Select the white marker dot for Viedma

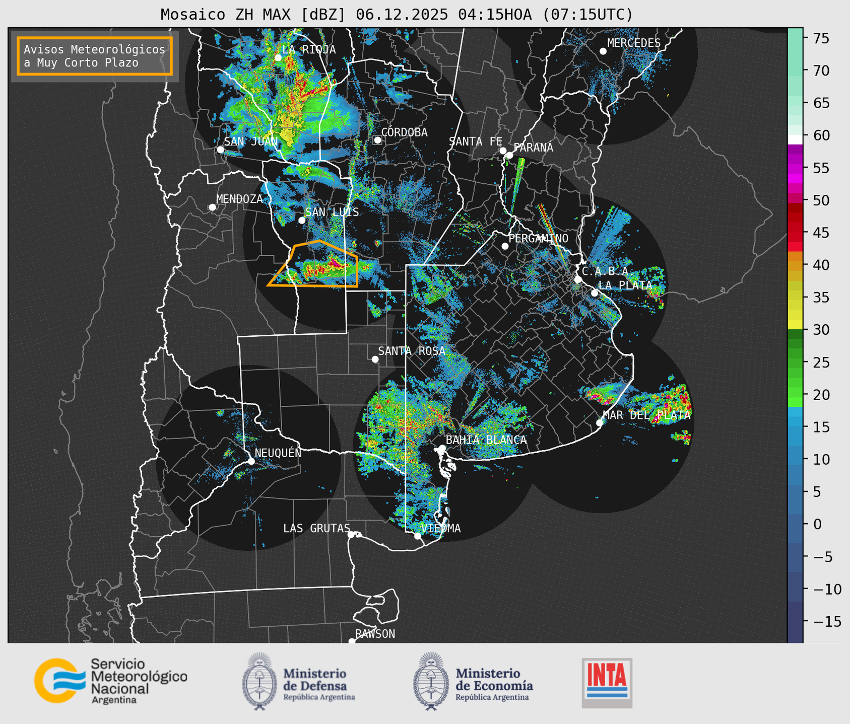pos(417,536)
